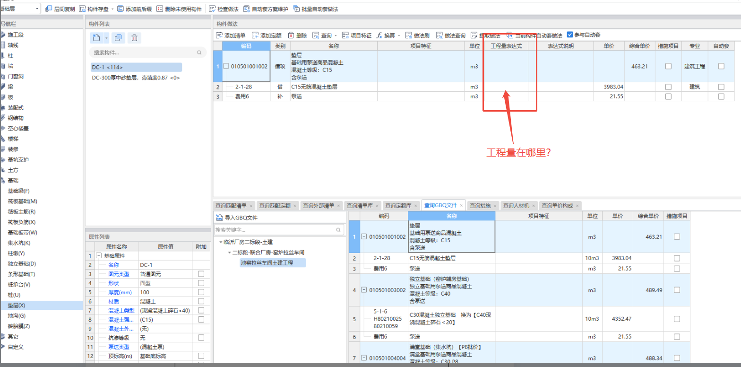The height and width of the screenshot is (367, 741).
Task: Click the magnifier icon in 搜索构件 box
Action: pyautogui.click(x=199, y=52)
